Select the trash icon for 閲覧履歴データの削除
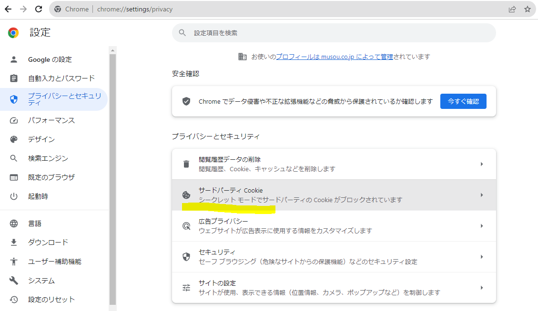The height and width of the screenshot is (311, 538). tap(186, 164)
